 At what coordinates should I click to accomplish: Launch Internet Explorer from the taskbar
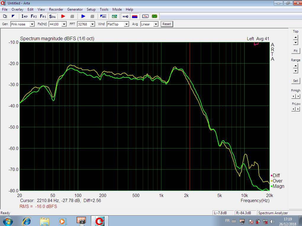coord(27,221)
